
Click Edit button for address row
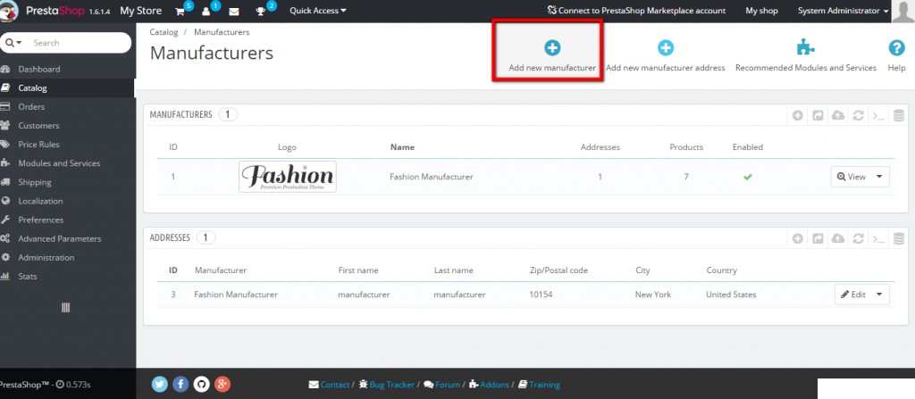point(853,295)
